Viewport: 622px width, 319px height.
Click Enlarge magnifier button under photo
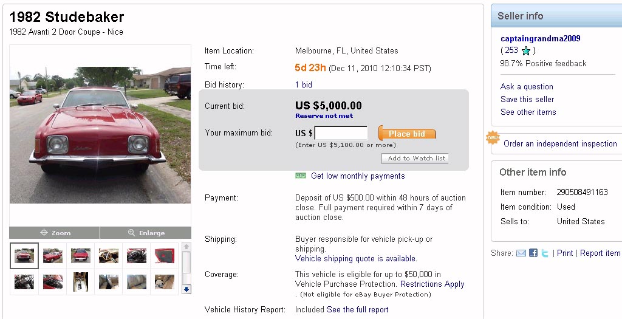click(x=146, y=233)
